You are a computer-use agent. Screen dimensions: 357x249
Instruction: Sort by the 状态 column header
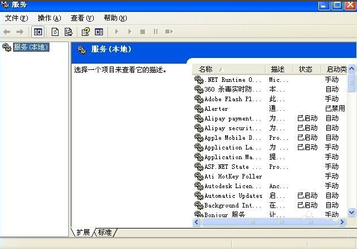coord(307,69)
